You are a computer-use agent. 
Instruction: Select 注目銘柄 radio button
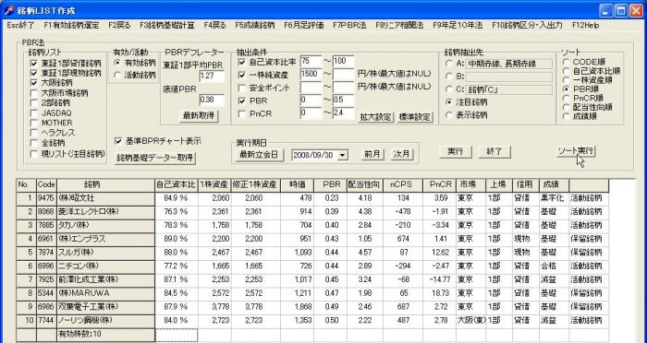pyautogui.click(x=449, y=102)
